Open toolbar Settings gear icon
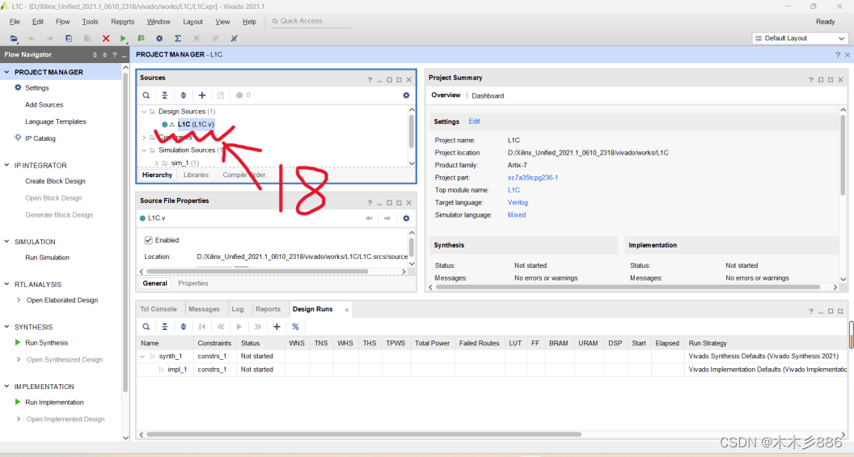This screenshot has height=457, width=854. pyautogui.click(x=159, y=38)
